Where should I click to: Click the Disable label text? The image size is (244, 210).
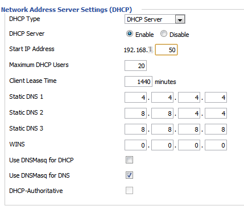pos(179,35)
